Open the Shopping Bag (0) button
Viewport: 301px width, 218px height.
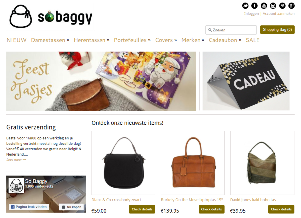pos(277,30)
